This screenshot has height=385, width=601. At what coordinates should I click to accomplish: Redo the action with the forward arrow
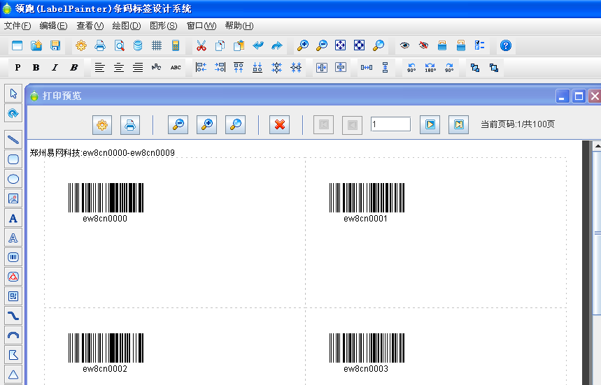pyautogui.click(x=277, y=45)
